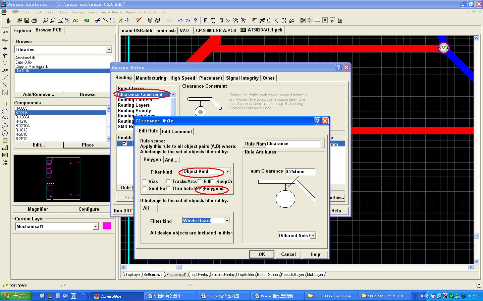Click the Save floppy disk icon
The width and height of the screenshot is (483, 301).
coord(27,20)
